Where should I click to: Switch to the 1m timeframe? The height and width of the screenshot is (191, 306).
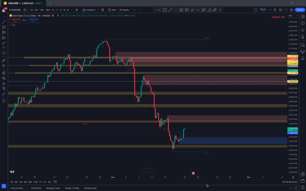(32, 10)
